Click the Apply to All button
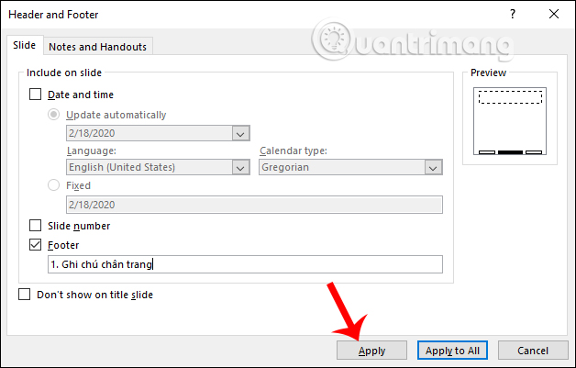The width and height of the screenshot is (576, 368). point(452,351)
